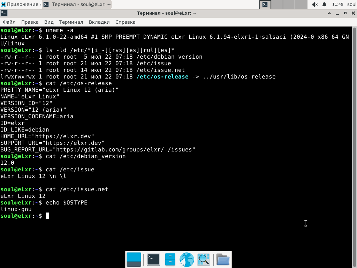Click the terminal vertical scrollbar
The width and height of the screenshot is (357, 268).
click(354, 147)
